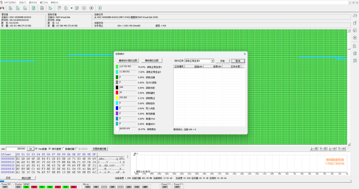Click the 下一行 button
The image size is (359, 189).
[x=341, y=149]
